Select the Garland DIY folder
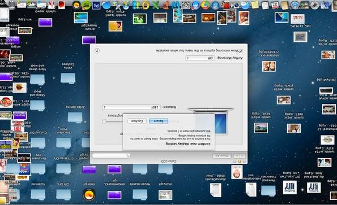This screenshot has width=337, height=205. (38, 143)
